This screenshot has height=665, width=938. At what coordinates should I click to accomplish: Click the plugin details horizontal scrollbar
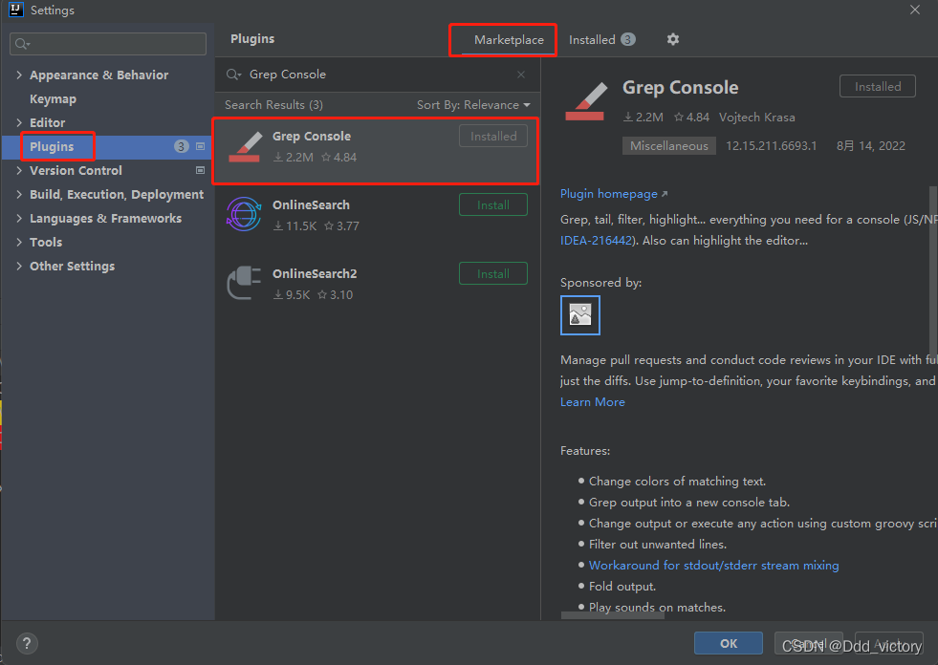pos(613,614)
